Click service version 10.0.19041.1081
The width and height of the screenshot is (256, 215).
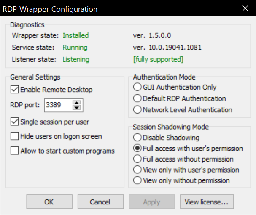[x=175, y=48]
